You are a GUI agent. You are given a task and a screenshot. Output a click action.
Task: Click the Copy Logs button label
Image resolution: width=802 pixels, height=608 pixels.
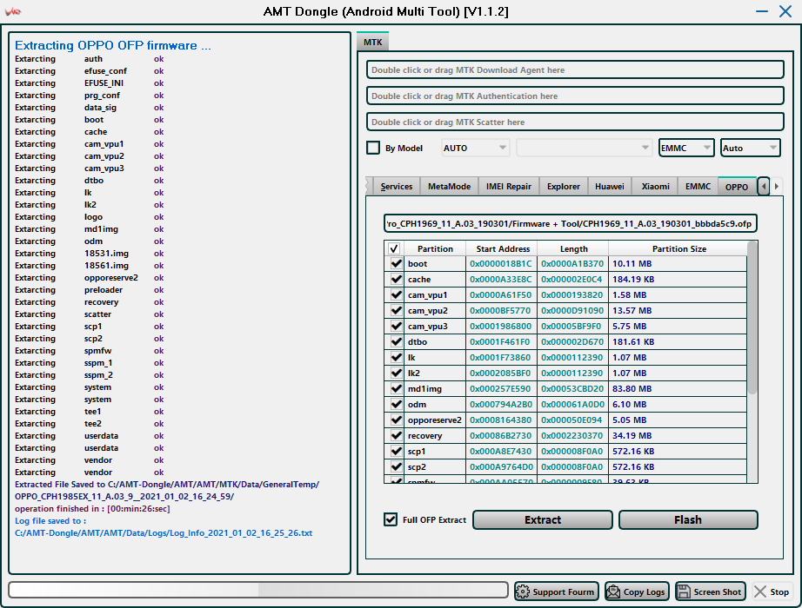tap(644, 591)
